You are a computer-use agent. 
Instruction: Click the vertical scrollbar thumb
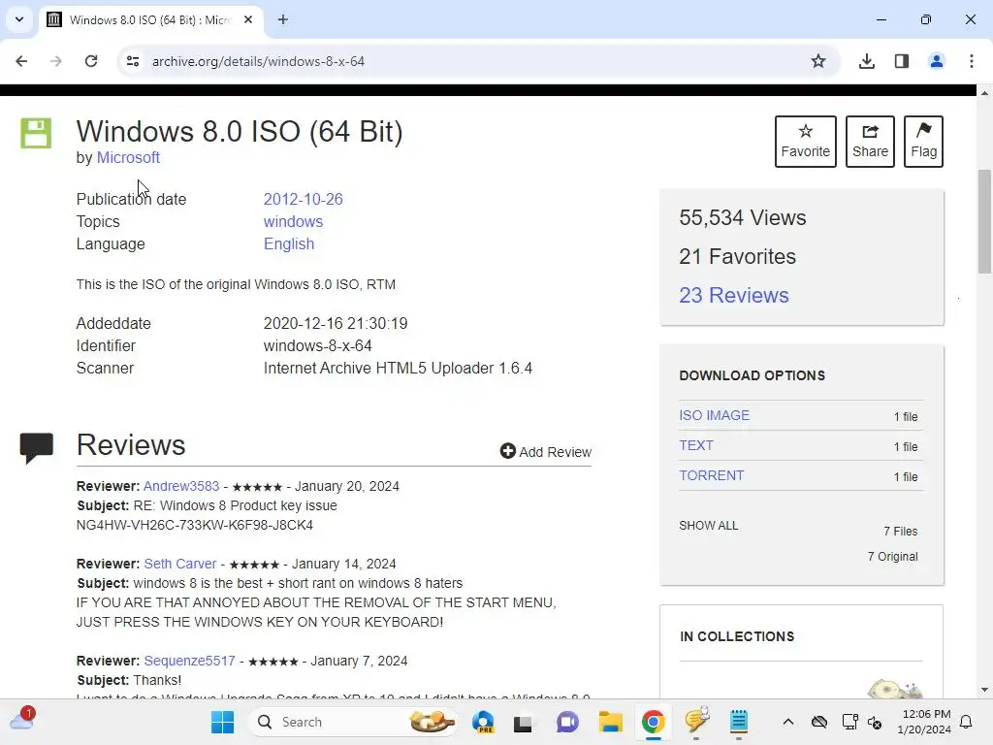point(984,221)
